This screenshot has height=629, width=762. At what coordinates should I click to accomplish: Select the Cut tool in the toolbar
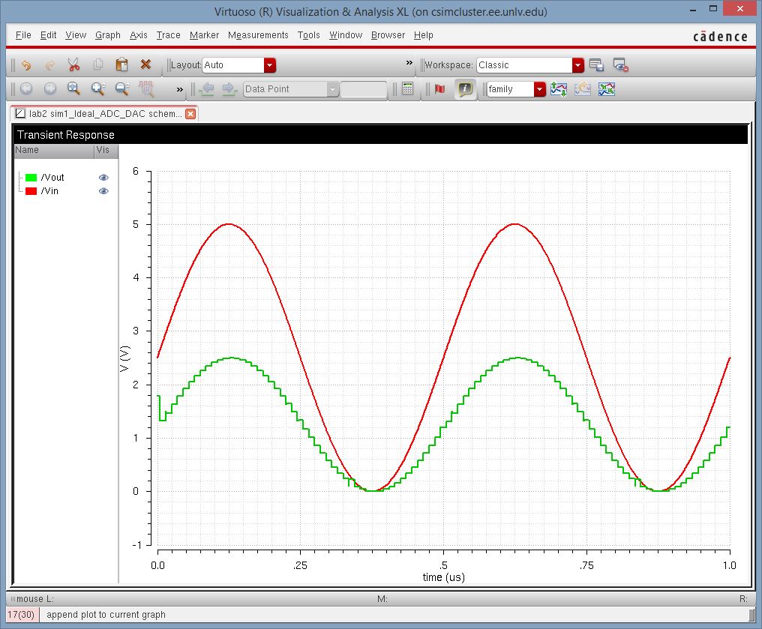pos(73,65)
